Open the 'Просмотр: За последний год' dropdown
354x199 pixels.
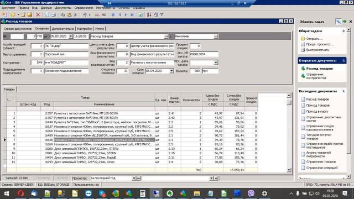pos(134,178)
